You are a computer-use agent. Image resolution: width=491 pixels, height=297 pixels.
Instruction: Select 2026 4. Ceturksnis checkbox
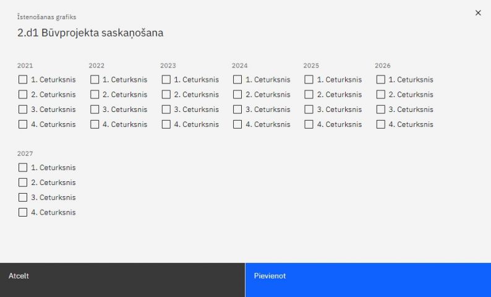381,124
